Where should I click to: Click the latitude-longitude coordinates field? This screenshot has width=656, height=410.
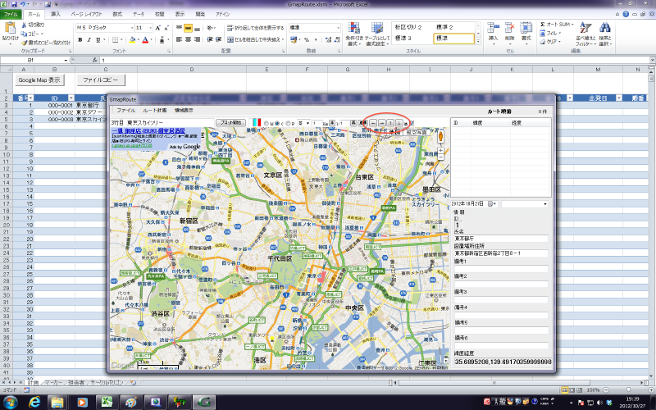coord(502,362)
